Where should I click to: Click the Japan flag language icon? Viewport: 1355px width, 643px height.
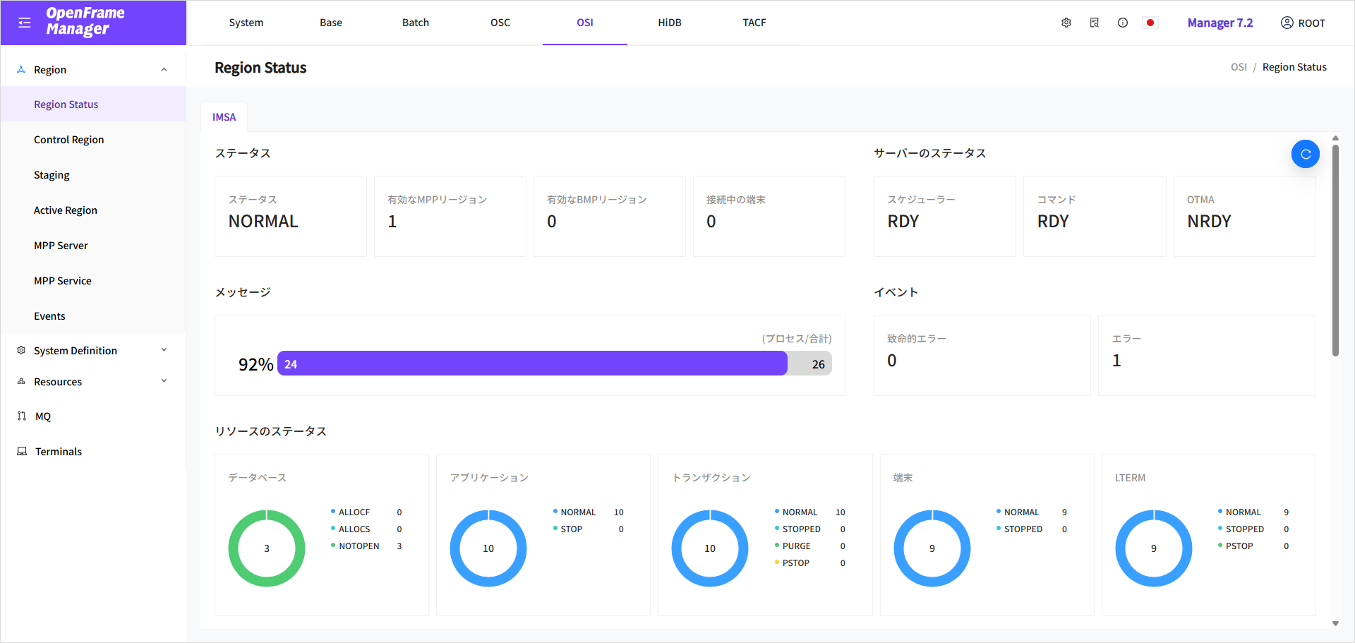pyautogui.click(x=1150, y=22)
